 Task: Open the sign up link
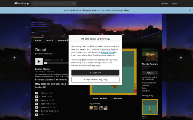tap(164, 4)
